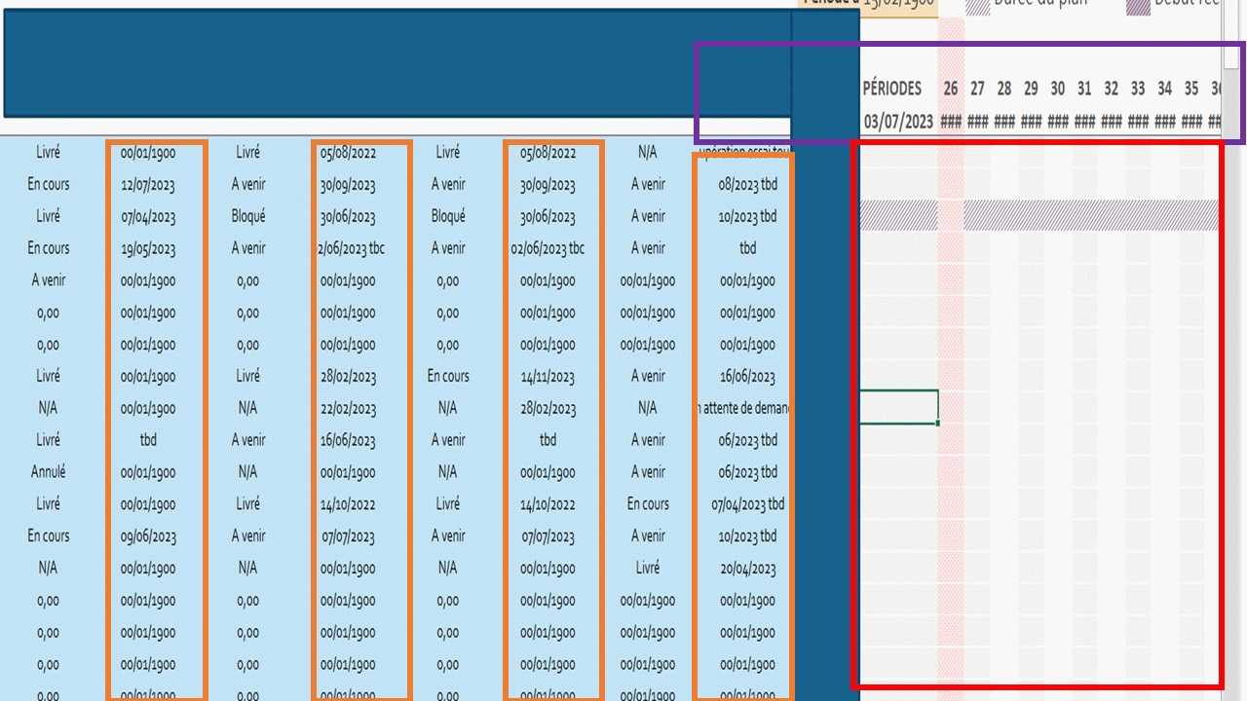Select the cell showing 12/07/2023
1247x701 pixels.
[x=148, y=185]
